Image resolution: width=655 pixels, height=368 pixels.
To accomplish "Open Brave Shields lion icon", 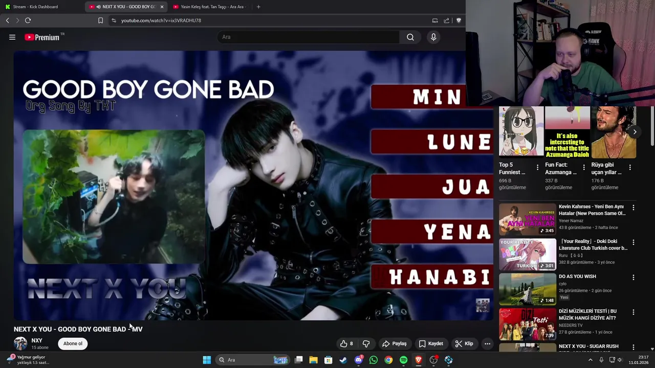I will [458, 20].
